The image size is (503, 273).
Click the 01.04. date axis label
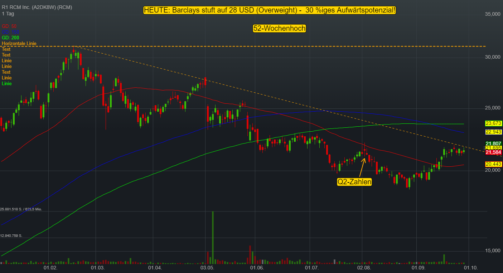click(x=155, y=268)
